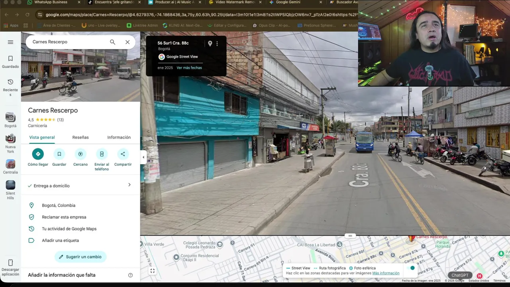Click the browser URL address bar
Screen dimensions: 510x287
201,15
